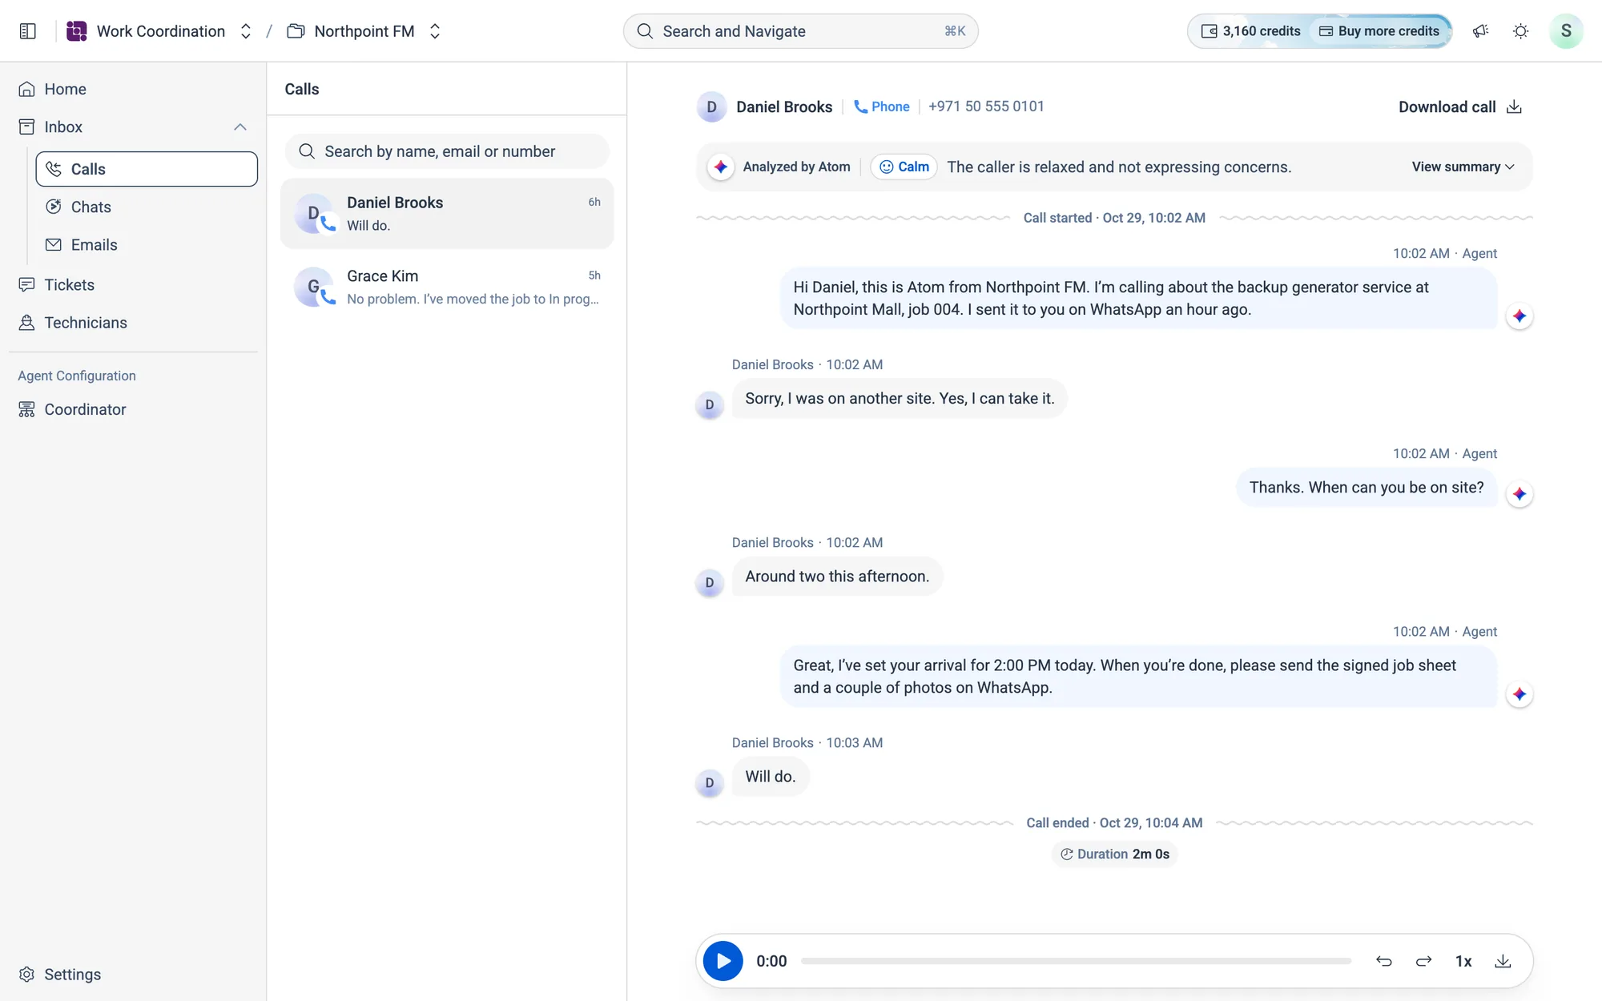This screenshot has width=1602, height=1001.
Task: Click the Northpoint FM folder icon
Action: click(296, 31)
